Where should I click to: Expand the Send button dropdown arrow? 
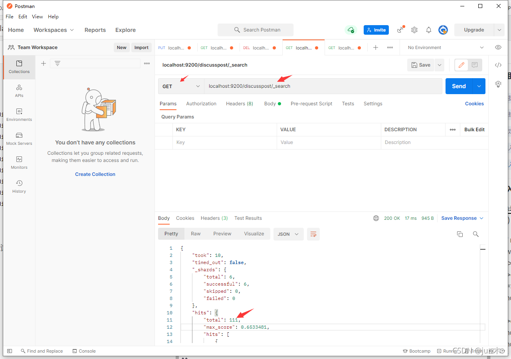click(x=479, y=86)
